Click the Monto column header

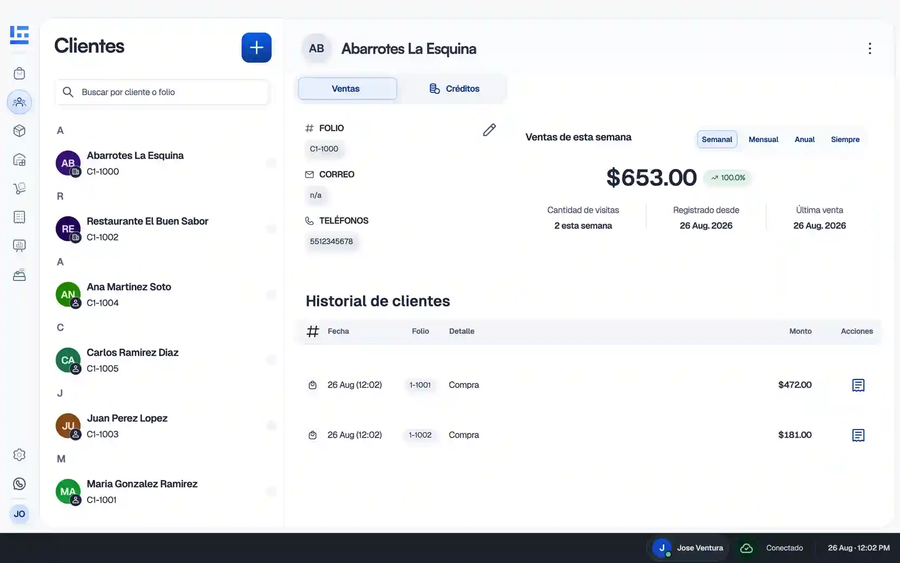[800, 331]
